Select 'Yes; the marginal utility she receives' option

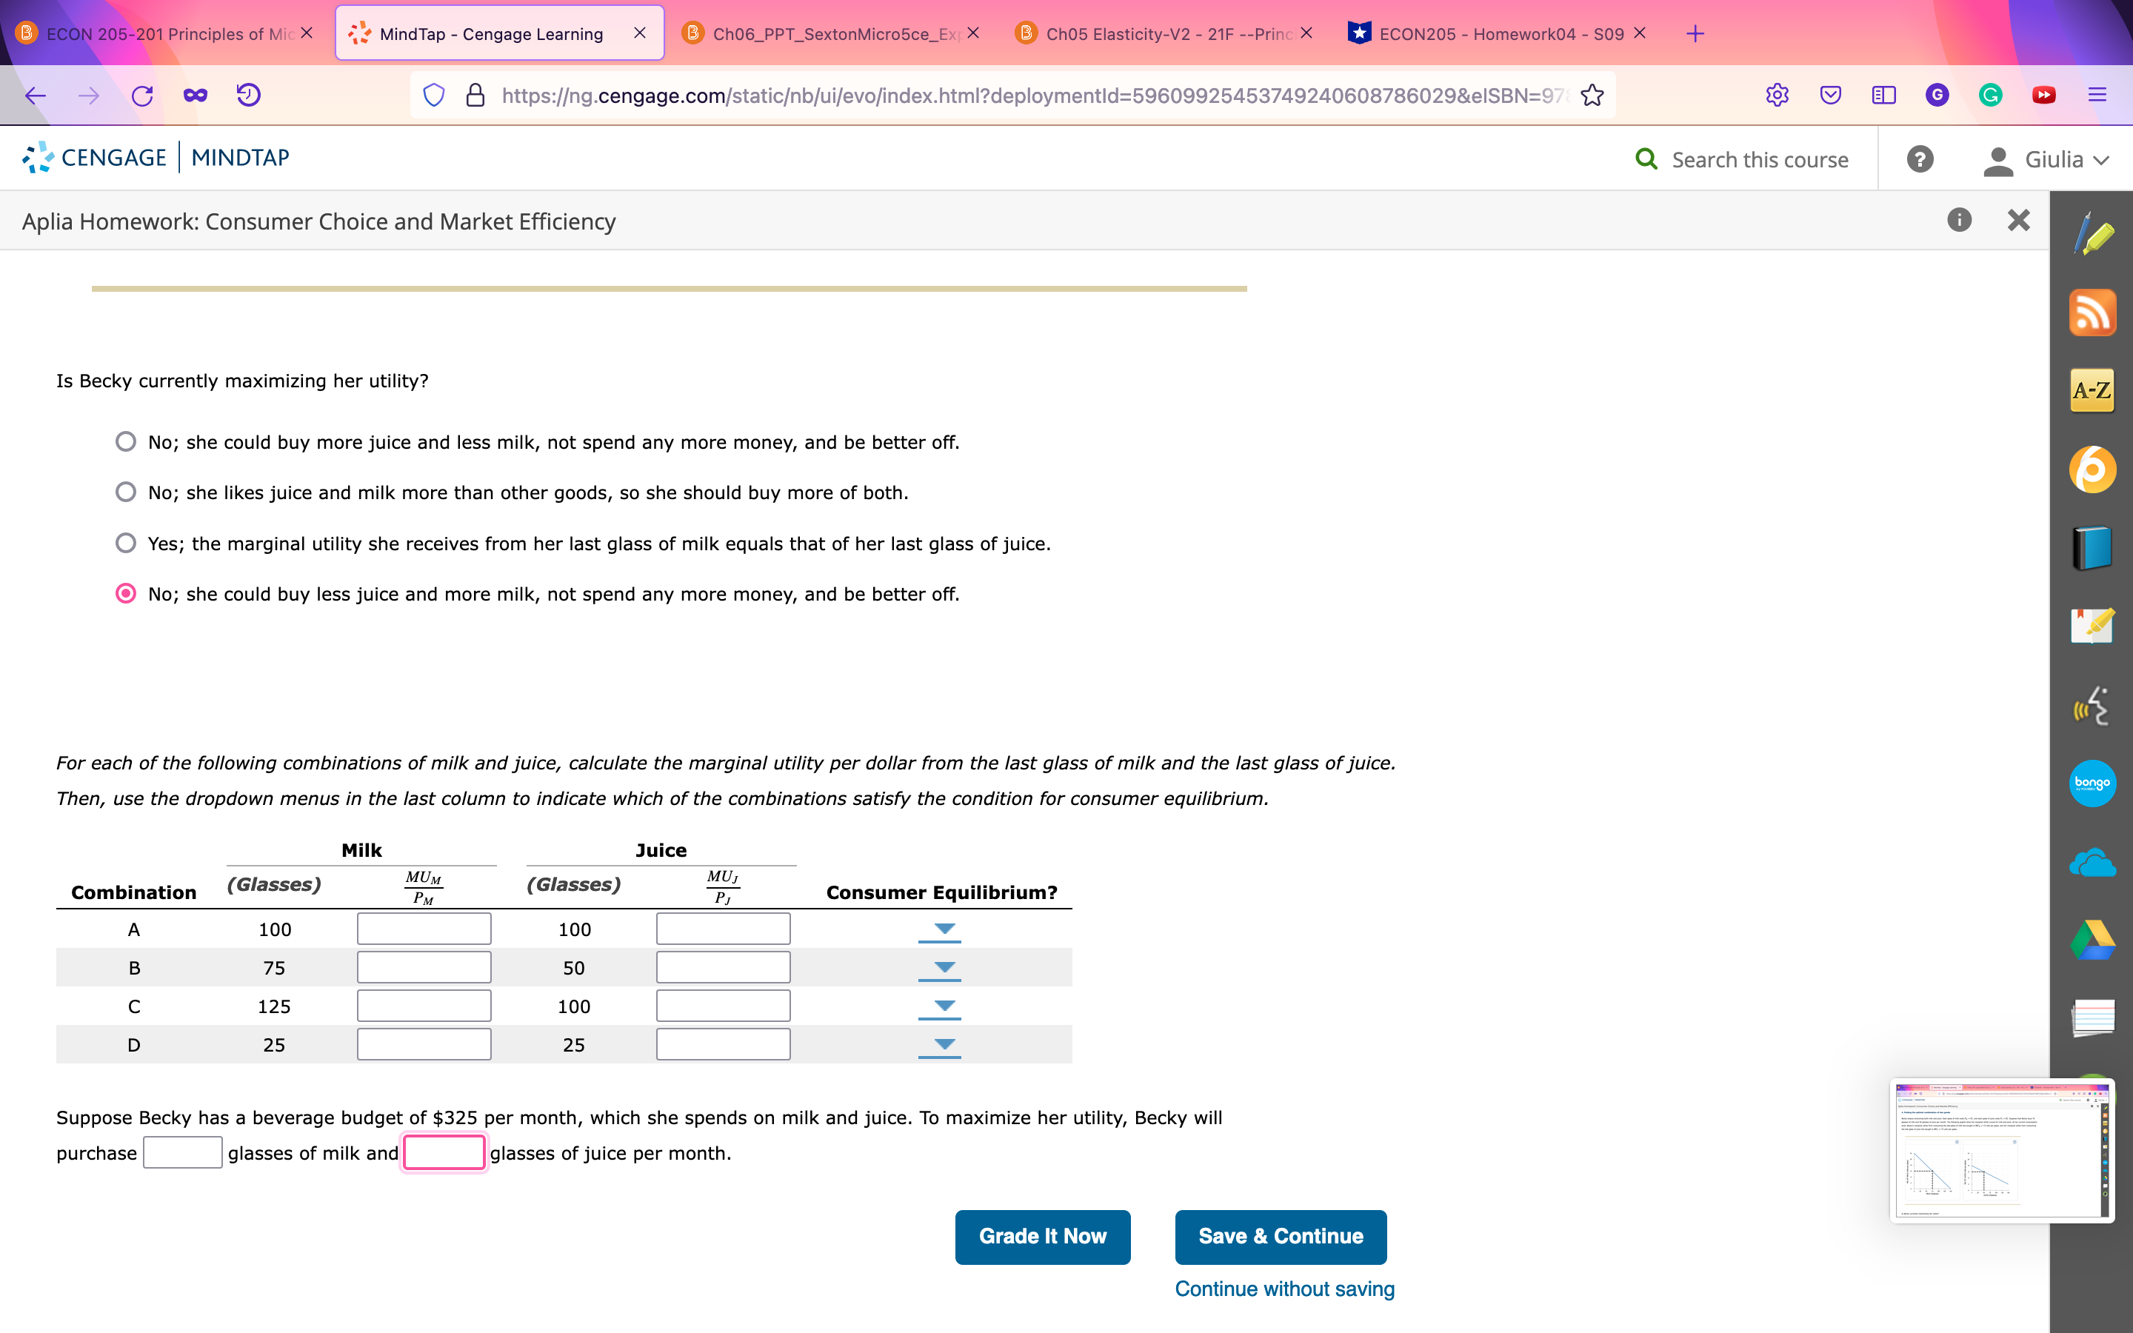[126, 542]
